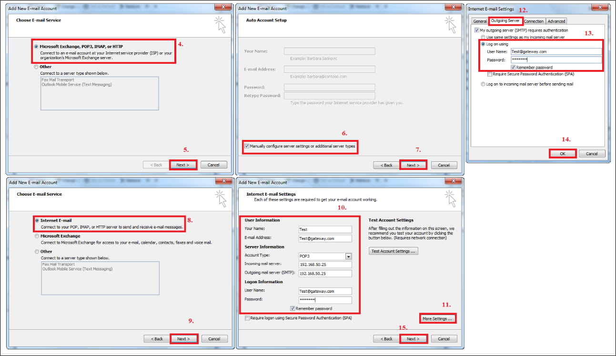
Task: Select 'Outlook Mobile Service (Text Messaging)' in the three-option Choose E-mail Service dialog
Action: pyautogui.click(x=77, y=269)
